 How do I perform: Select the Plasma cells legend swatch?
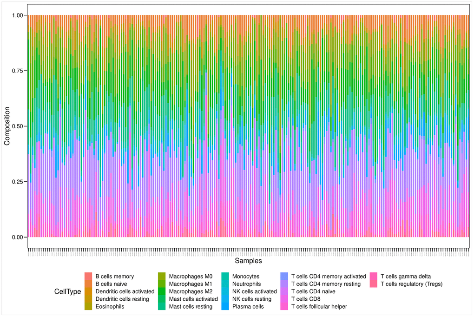[x=225, y=307]
